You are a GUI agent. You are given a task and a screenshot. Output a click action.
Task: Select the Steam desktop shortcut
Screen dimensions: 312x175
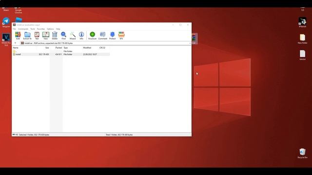point(6,9)
